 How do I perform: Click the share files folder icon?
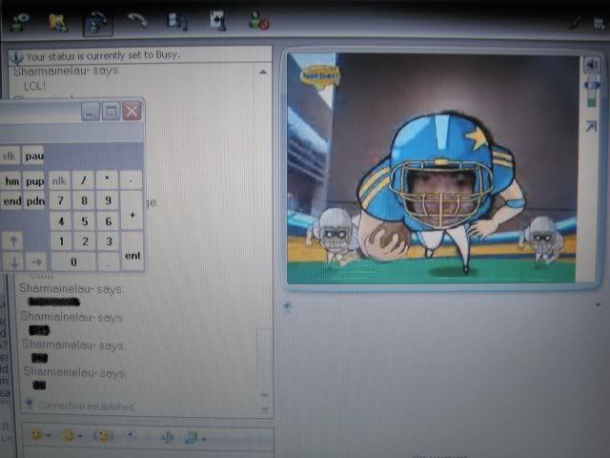point(59,19)
